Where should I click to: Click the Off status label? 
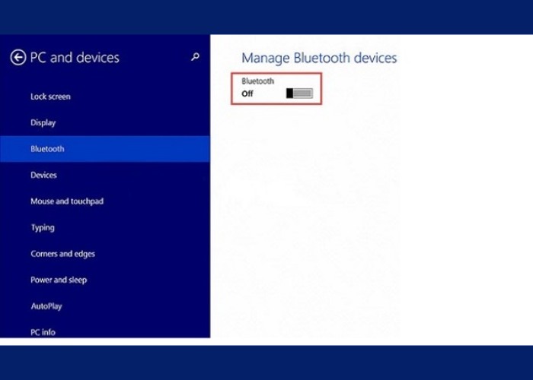[x=247, y=94]
